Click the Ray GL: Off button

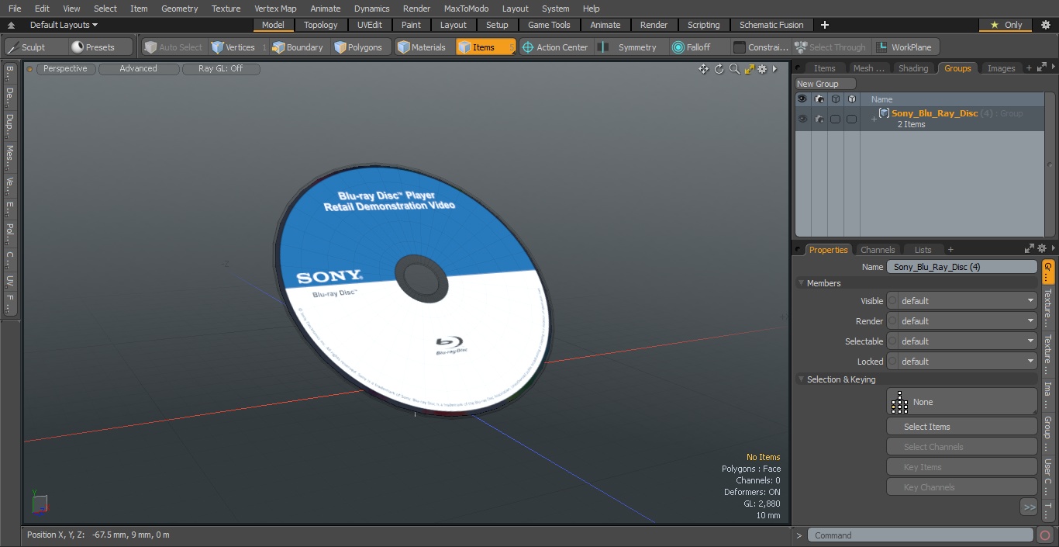[x=221, y=69]
